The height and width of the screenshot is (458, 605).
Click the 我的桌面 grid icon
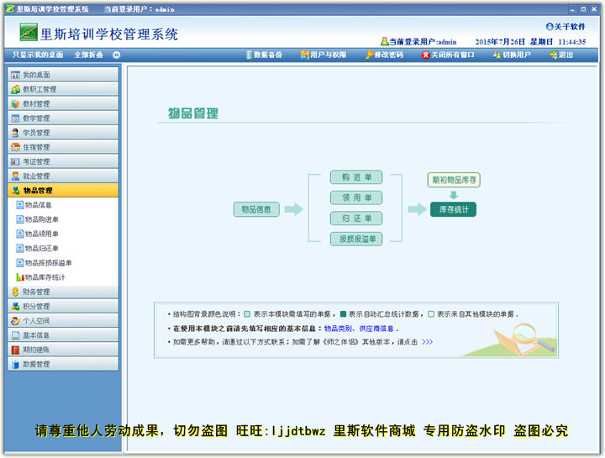(x=15, y=75)
